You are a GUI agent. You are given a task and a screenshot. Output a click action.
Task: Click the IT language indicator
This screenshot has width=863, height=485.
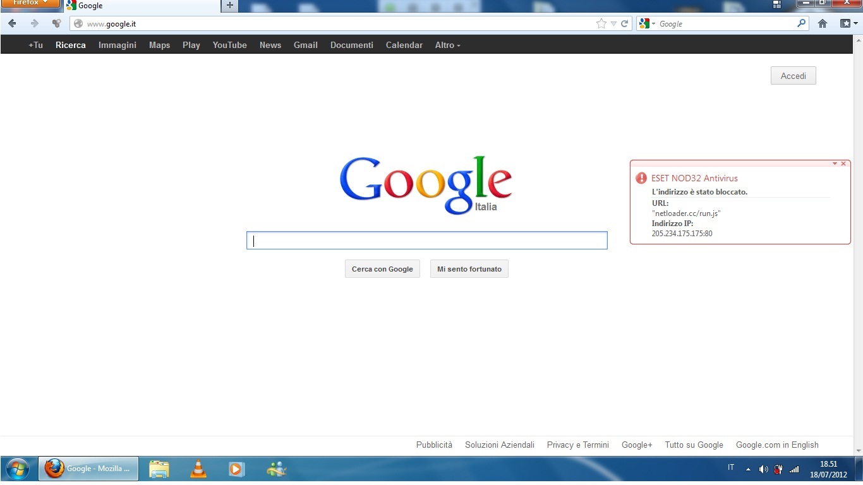pyautogui.click(x=731, y=467)
